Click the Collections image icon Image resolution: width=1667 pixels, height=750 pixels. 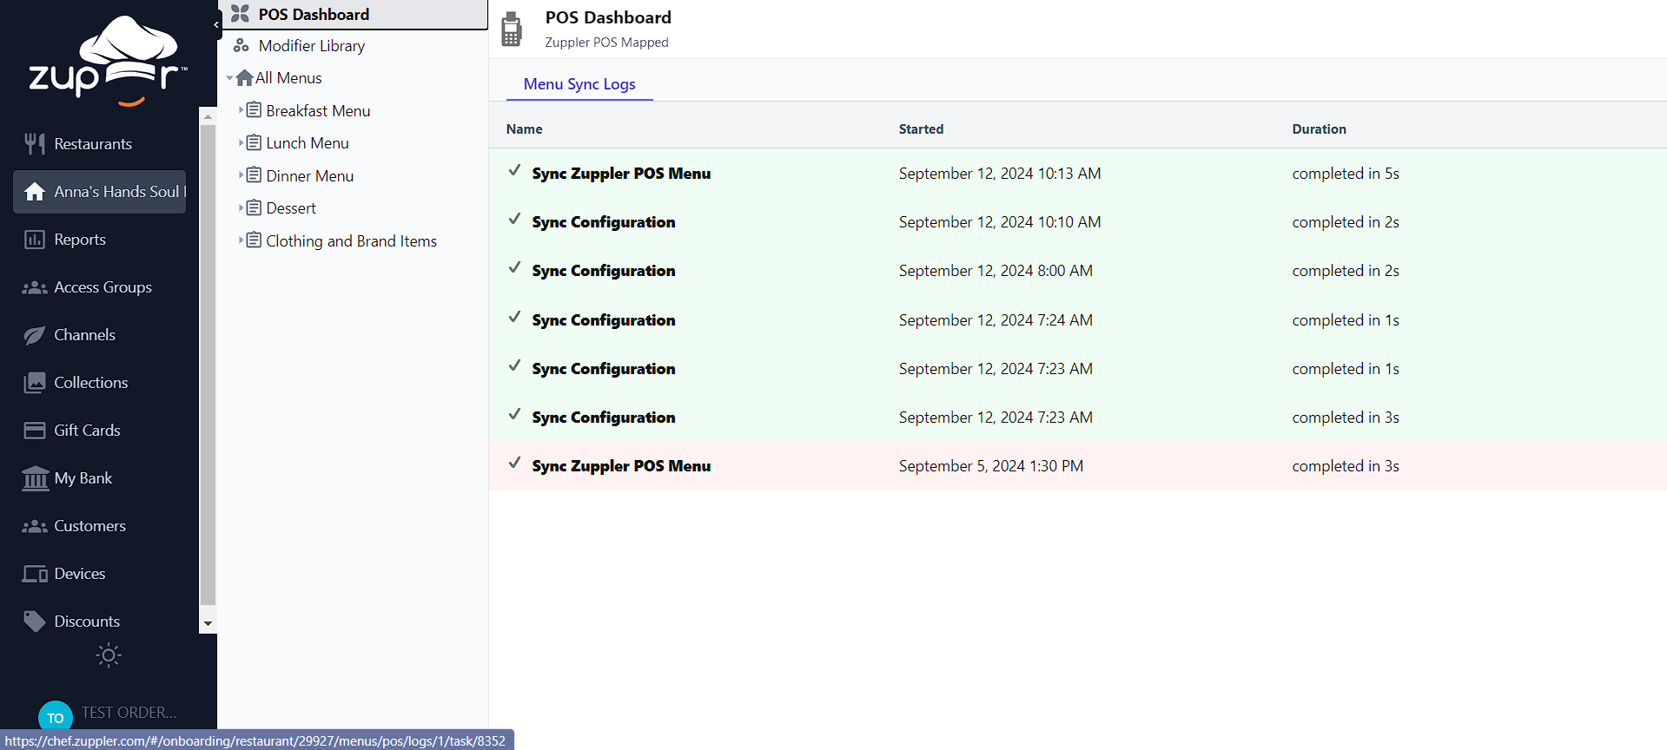click(35, 383)
